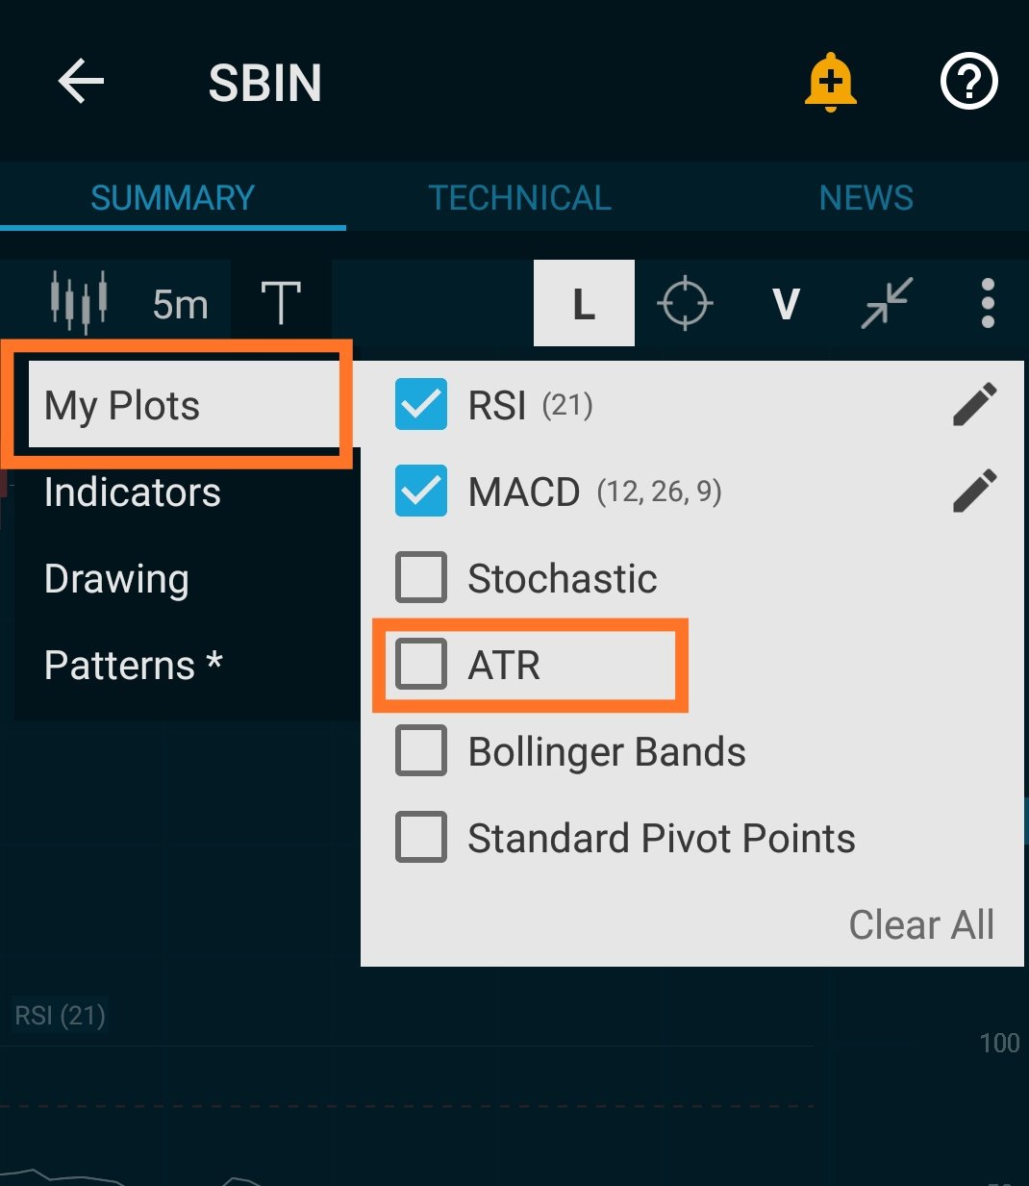Enable the Bollinger Bands checkbox
Viewport: 1029px width, 1186px height.
pos(421,750)
